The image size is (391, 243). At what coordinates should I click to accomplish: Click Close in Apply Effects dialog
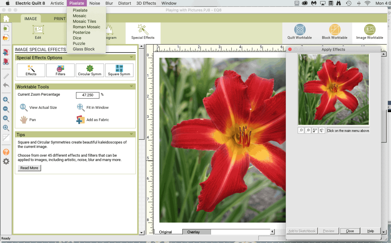point(350,231)
